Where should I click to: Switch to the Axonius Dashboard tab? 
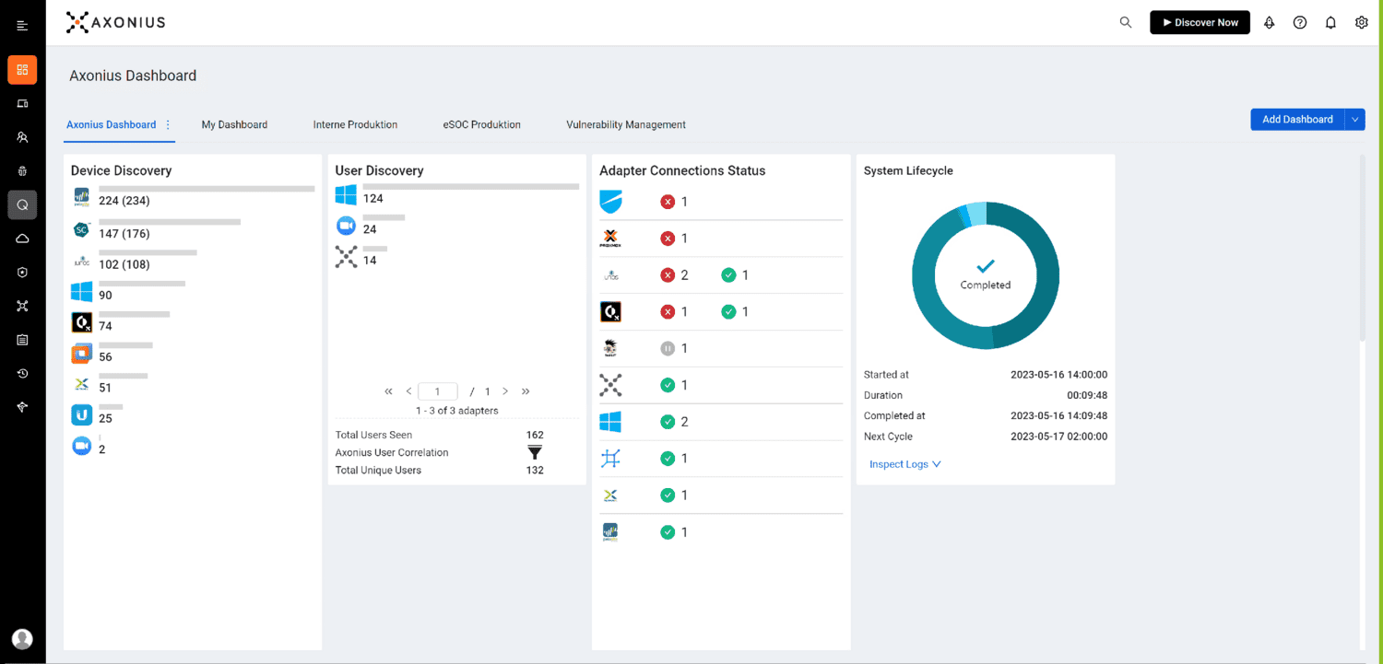(112, 124)
